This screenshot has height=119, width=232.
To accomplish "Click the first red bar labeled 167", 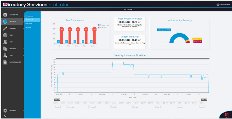I will coord(61,35).
